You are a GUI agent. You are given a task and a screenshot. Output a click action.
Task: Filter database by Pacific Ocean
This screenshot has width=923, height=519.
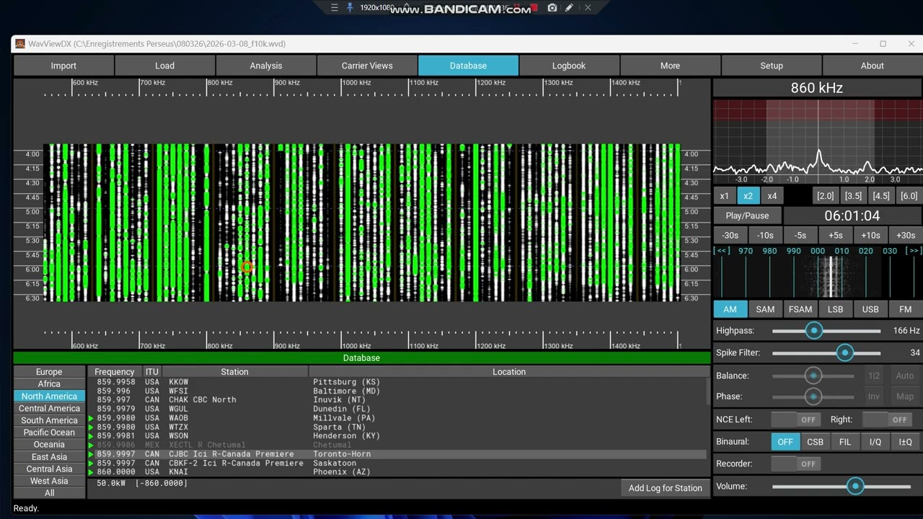(x=49, y=432)
